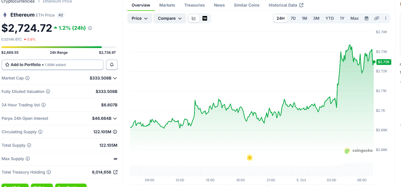The width and height of the screenshot is (401, 187).
Task: Click the $333.508B fully diluted value
Action: point(106,91)
